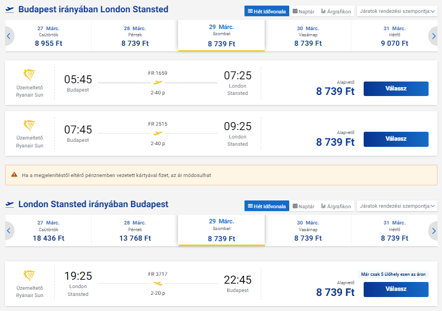442x311 pixels.
Task: Switch outbound view to Naptár
Action: click(303, 11)
